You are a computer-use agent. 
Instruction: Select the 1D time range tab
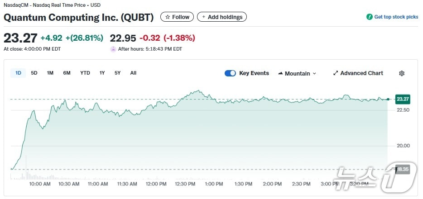pos(19,73)
